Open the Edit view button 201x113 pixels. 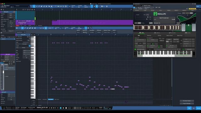click(189, 108)
